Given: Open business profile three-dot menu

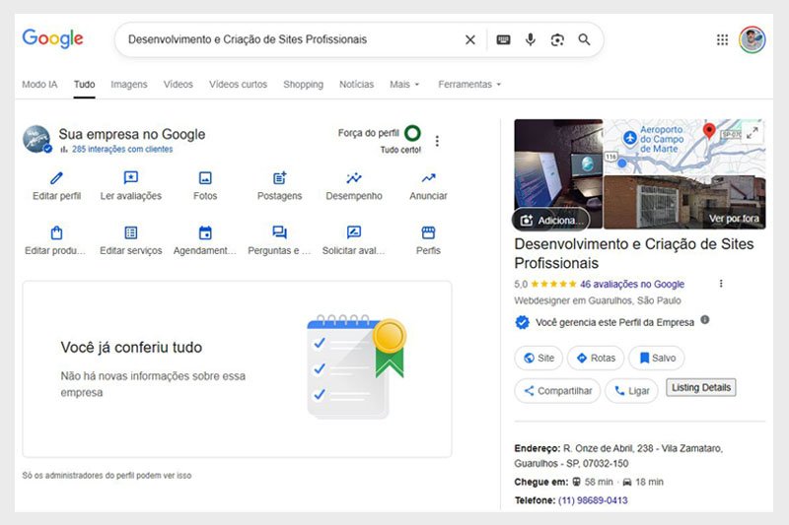Looking at the screenshot, I should pos(437,141).
